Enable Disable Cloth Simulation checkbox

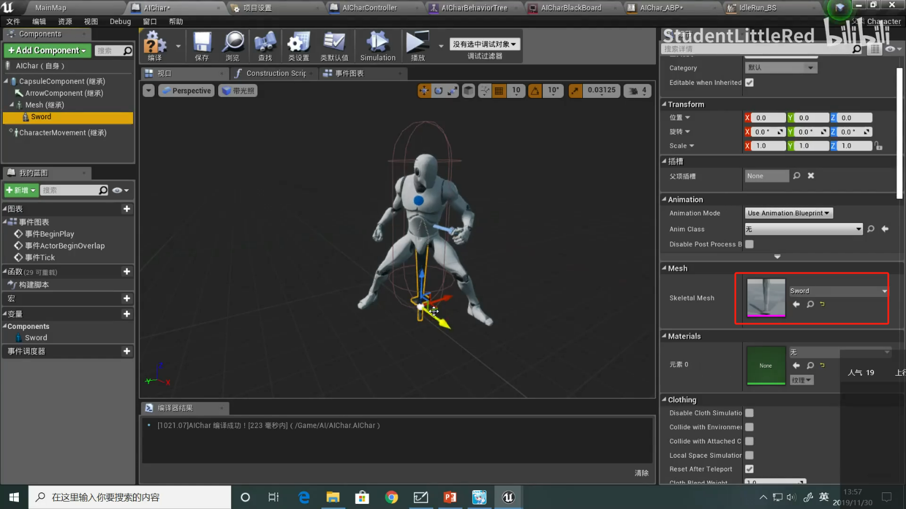pos(750,413)
